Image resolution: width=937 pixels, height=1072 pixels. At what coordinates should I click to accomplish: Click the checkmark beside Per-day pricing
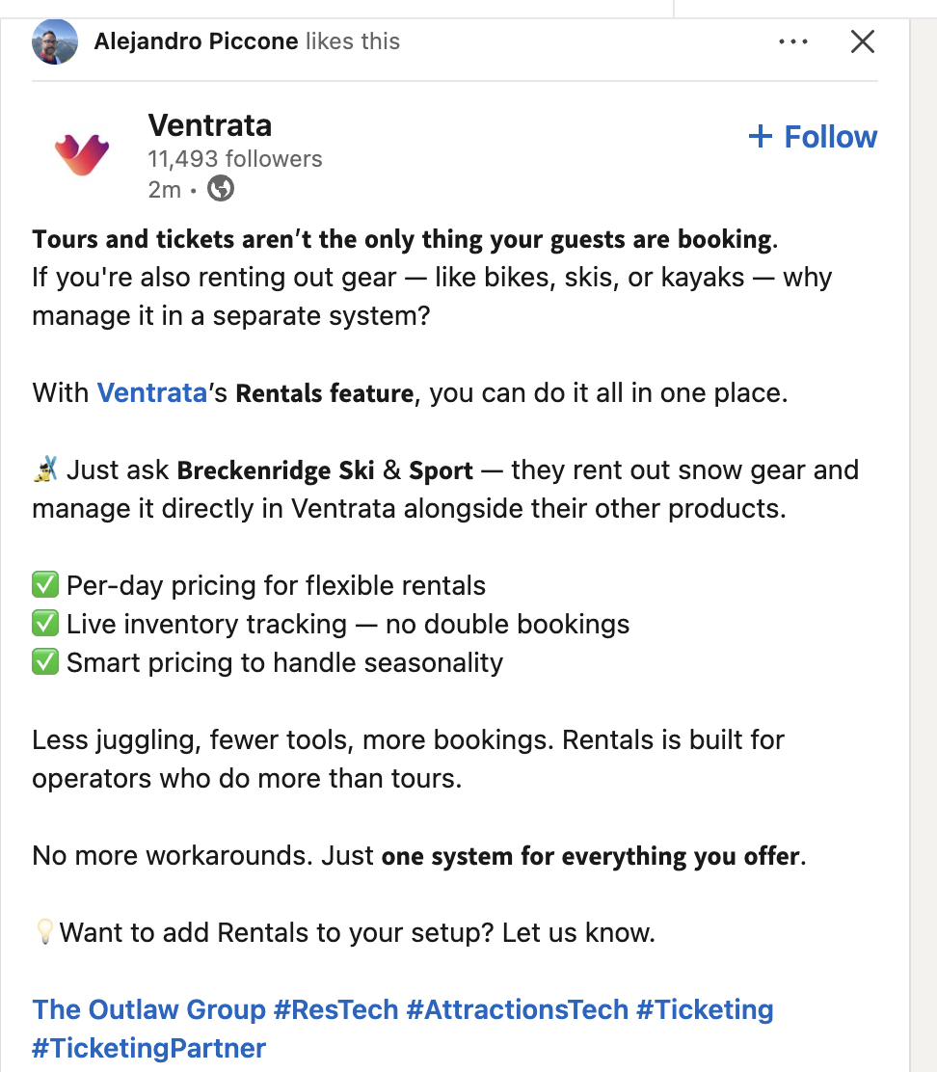45,585
